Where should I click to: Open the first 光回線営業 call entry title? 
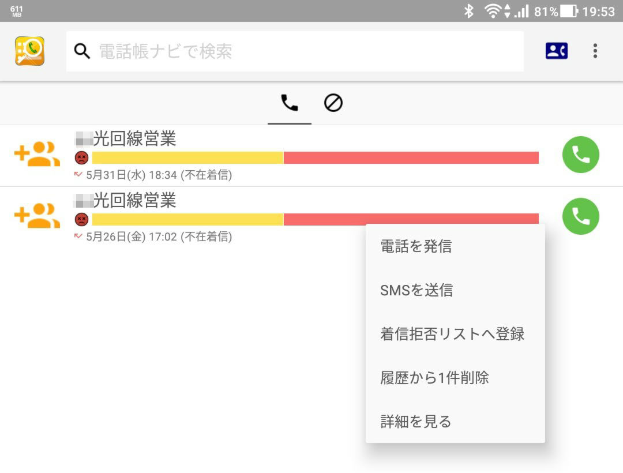pos(126,138)
